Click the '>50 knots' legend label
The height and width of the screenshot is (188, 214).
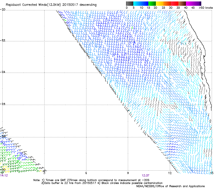pyautogui.click(x=206, y=8)
